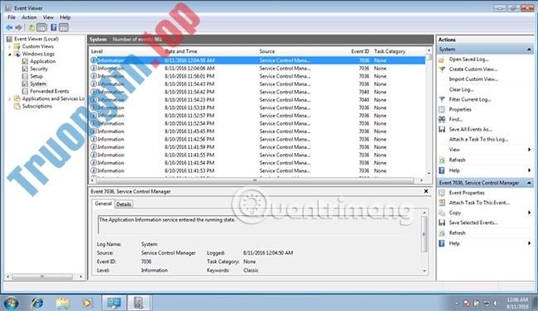Click the Source column header

tap(267, 51)
